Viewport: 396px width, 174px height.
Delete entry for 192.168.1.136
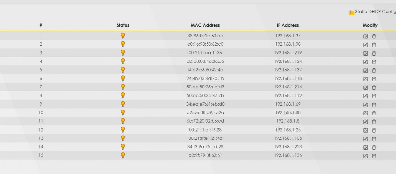tap(374, 156)
